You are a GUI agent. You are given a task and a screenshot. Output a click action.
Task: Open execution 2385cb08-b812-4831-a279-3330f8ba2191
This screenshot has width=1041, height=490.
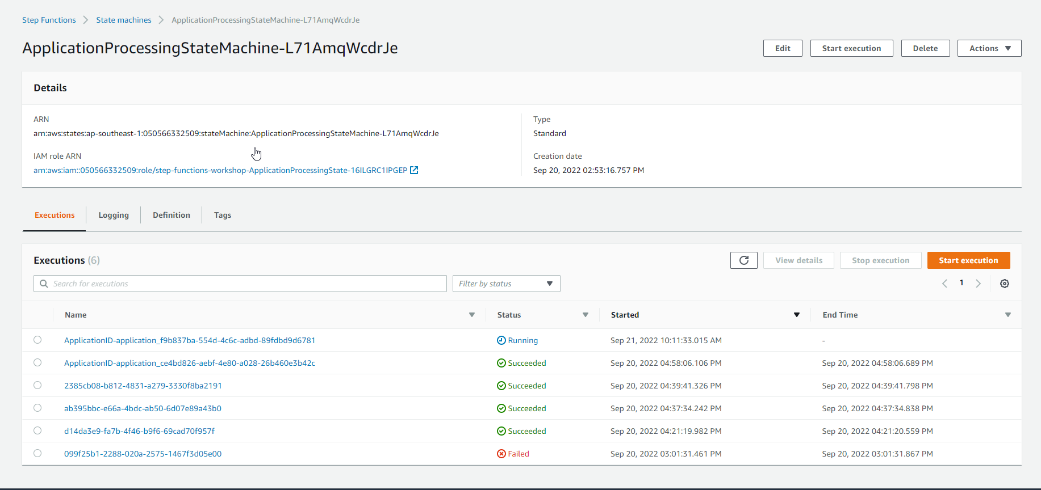(143, 386)
